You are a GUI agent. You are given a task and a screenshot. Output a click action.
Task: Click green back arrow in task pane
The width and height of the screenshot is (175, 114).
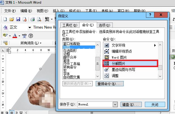coord(173,57)
